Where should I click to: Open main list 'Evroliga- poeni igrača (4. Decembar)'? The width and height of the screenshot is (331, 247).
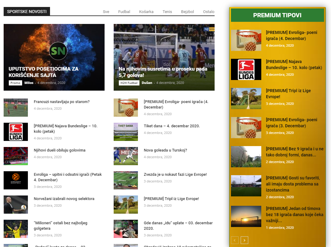(x=176, y=104)
